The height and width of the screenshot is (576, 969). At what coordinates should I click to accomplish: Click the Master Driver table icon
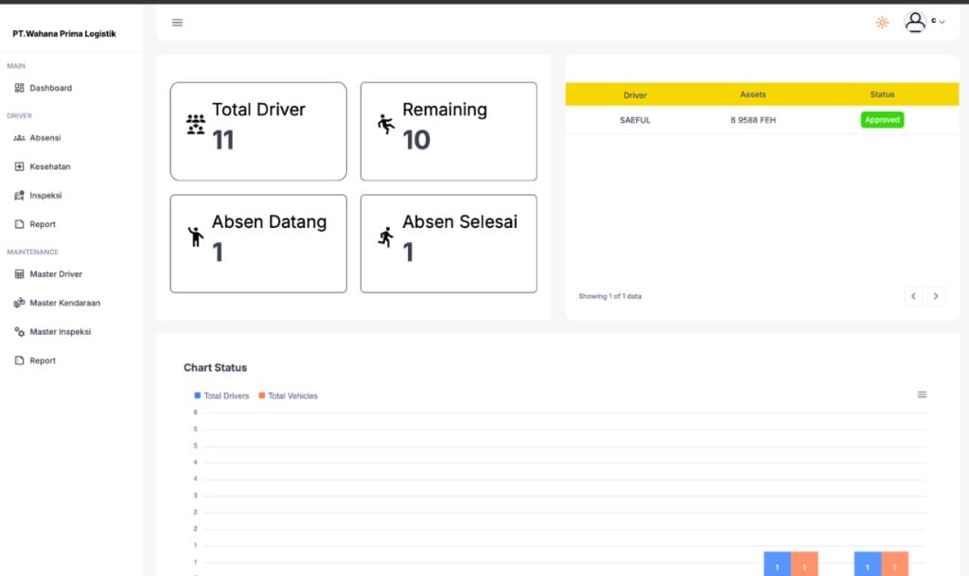pos(19,274)
